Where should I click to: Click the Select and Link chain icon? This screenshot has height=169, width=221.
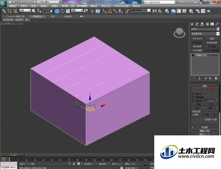point(4,11)
